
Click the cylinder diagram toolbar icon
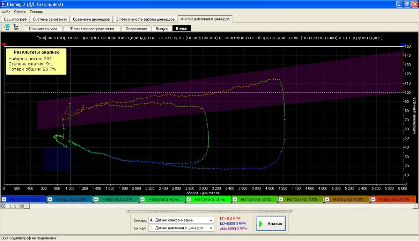click(7, 27)
